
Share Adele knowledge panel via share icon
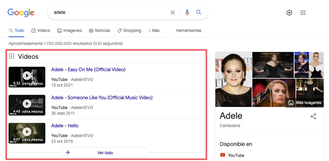point(313,116)
